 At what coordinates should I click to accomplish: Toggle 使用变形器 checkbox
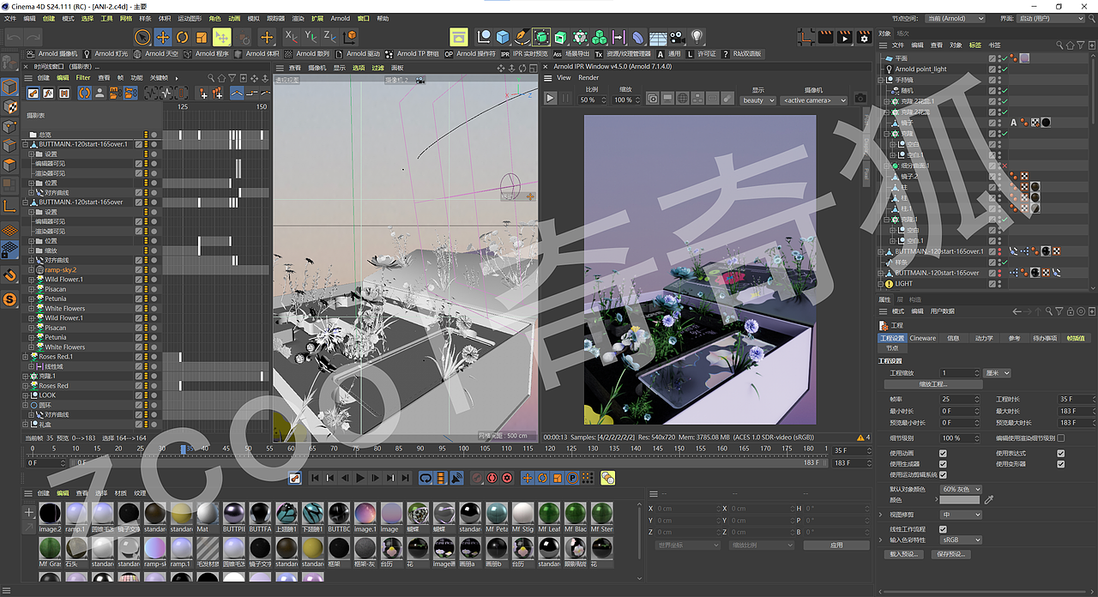1061,464
